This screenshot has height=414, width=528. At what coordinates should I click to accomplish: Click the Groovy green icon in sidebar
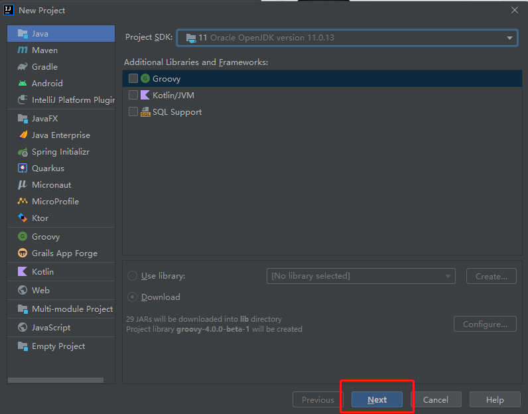[23, 236]
